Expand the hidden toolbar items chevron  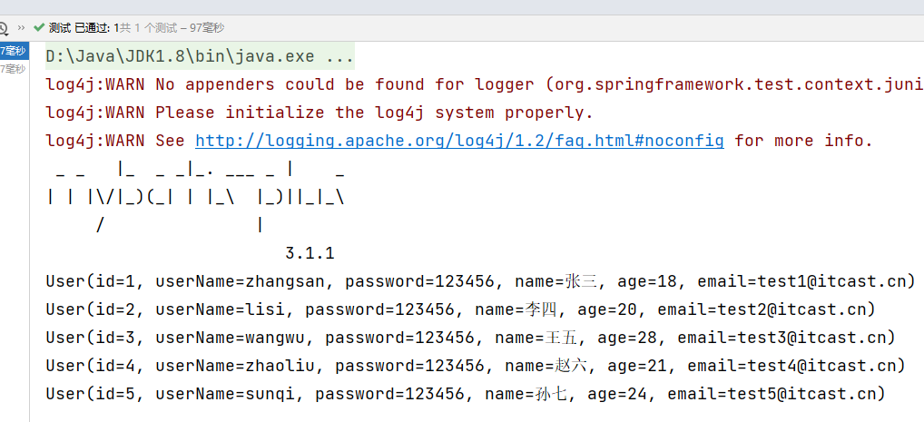(21, 27)
